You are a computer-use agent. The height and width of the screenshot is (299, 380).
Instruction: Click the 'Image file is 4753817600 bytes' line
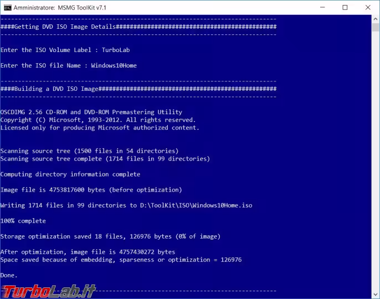tap(91, 190)
